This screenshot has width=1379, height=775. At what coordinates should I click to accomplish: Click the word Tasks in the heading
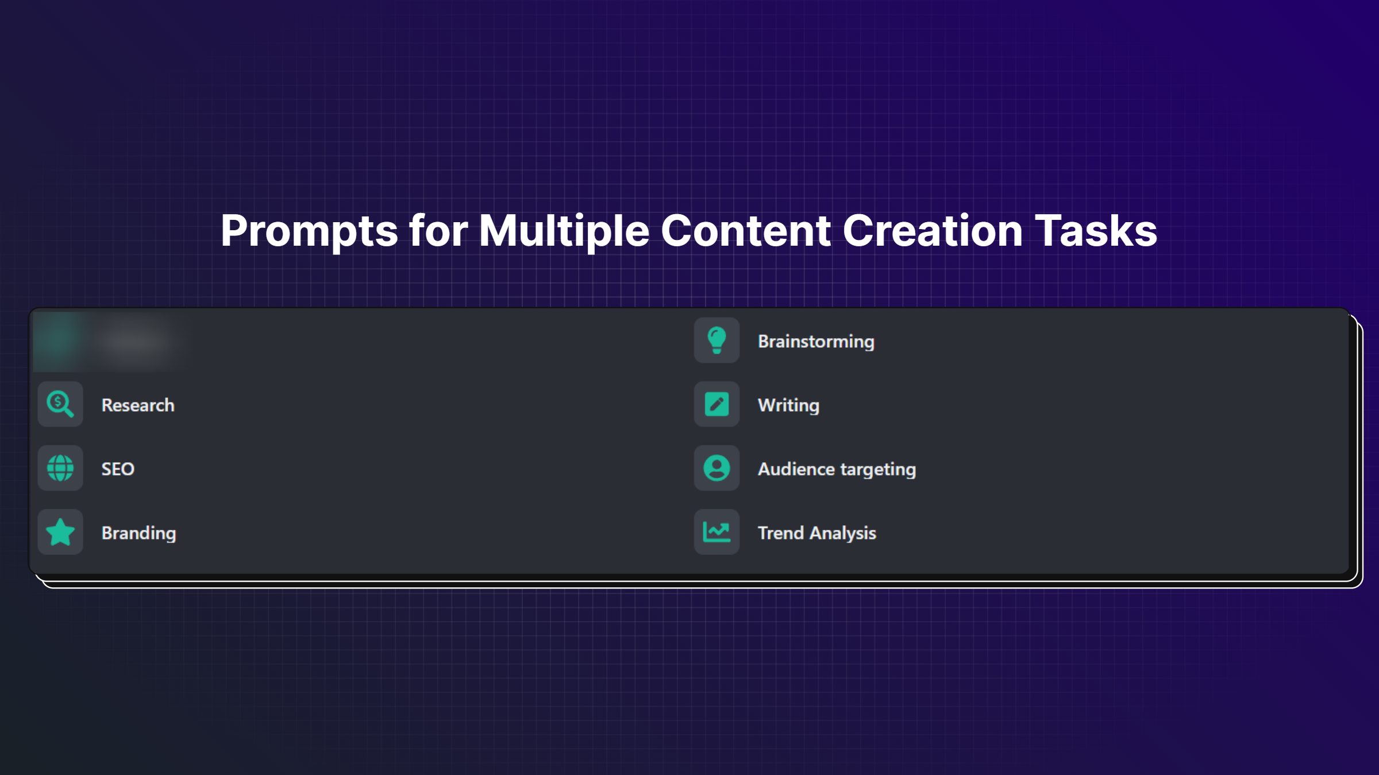click(1096, 230)
